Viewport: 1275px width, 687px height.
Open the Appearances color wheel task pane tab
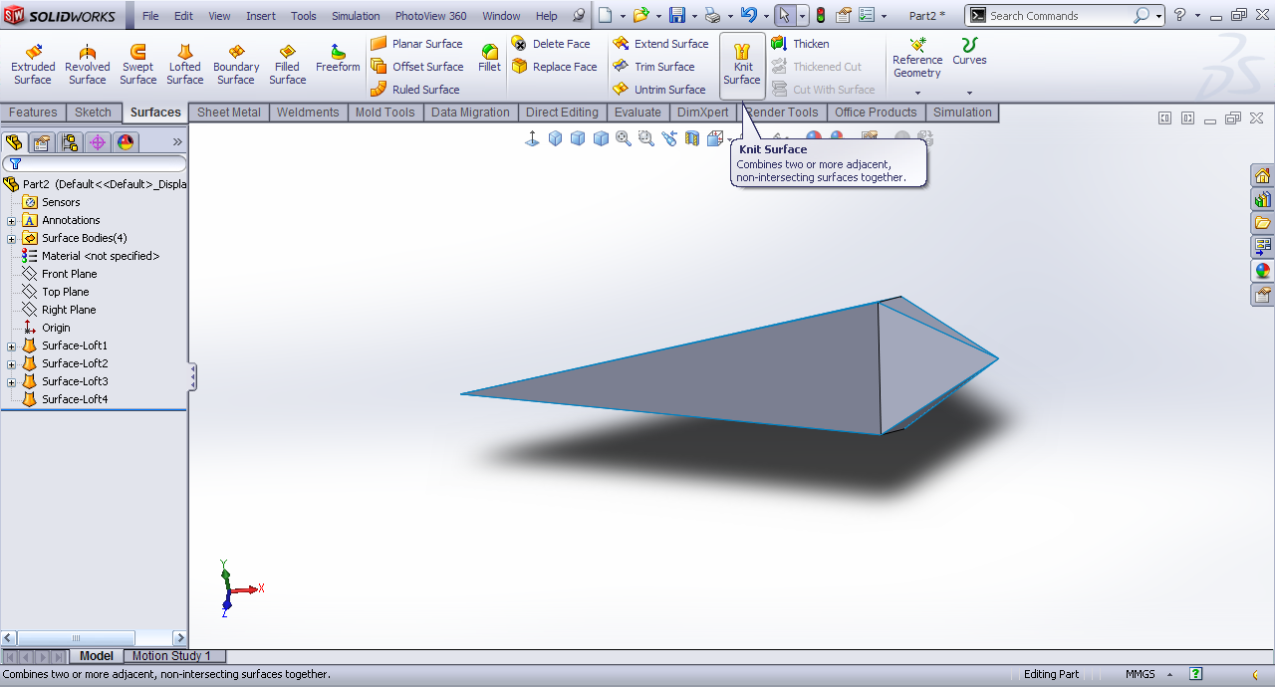pos(1262,271)
